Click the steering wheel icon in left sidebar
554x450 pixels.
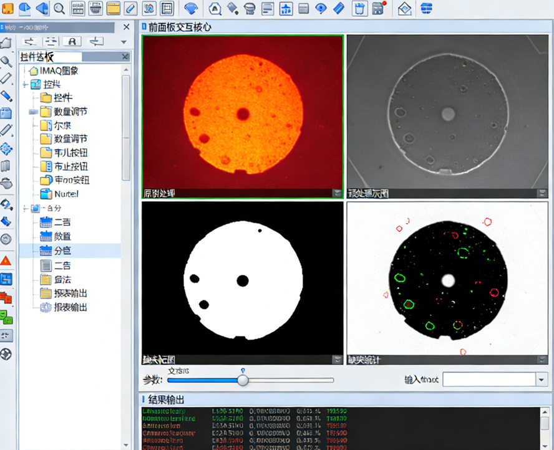coord(6,354)
